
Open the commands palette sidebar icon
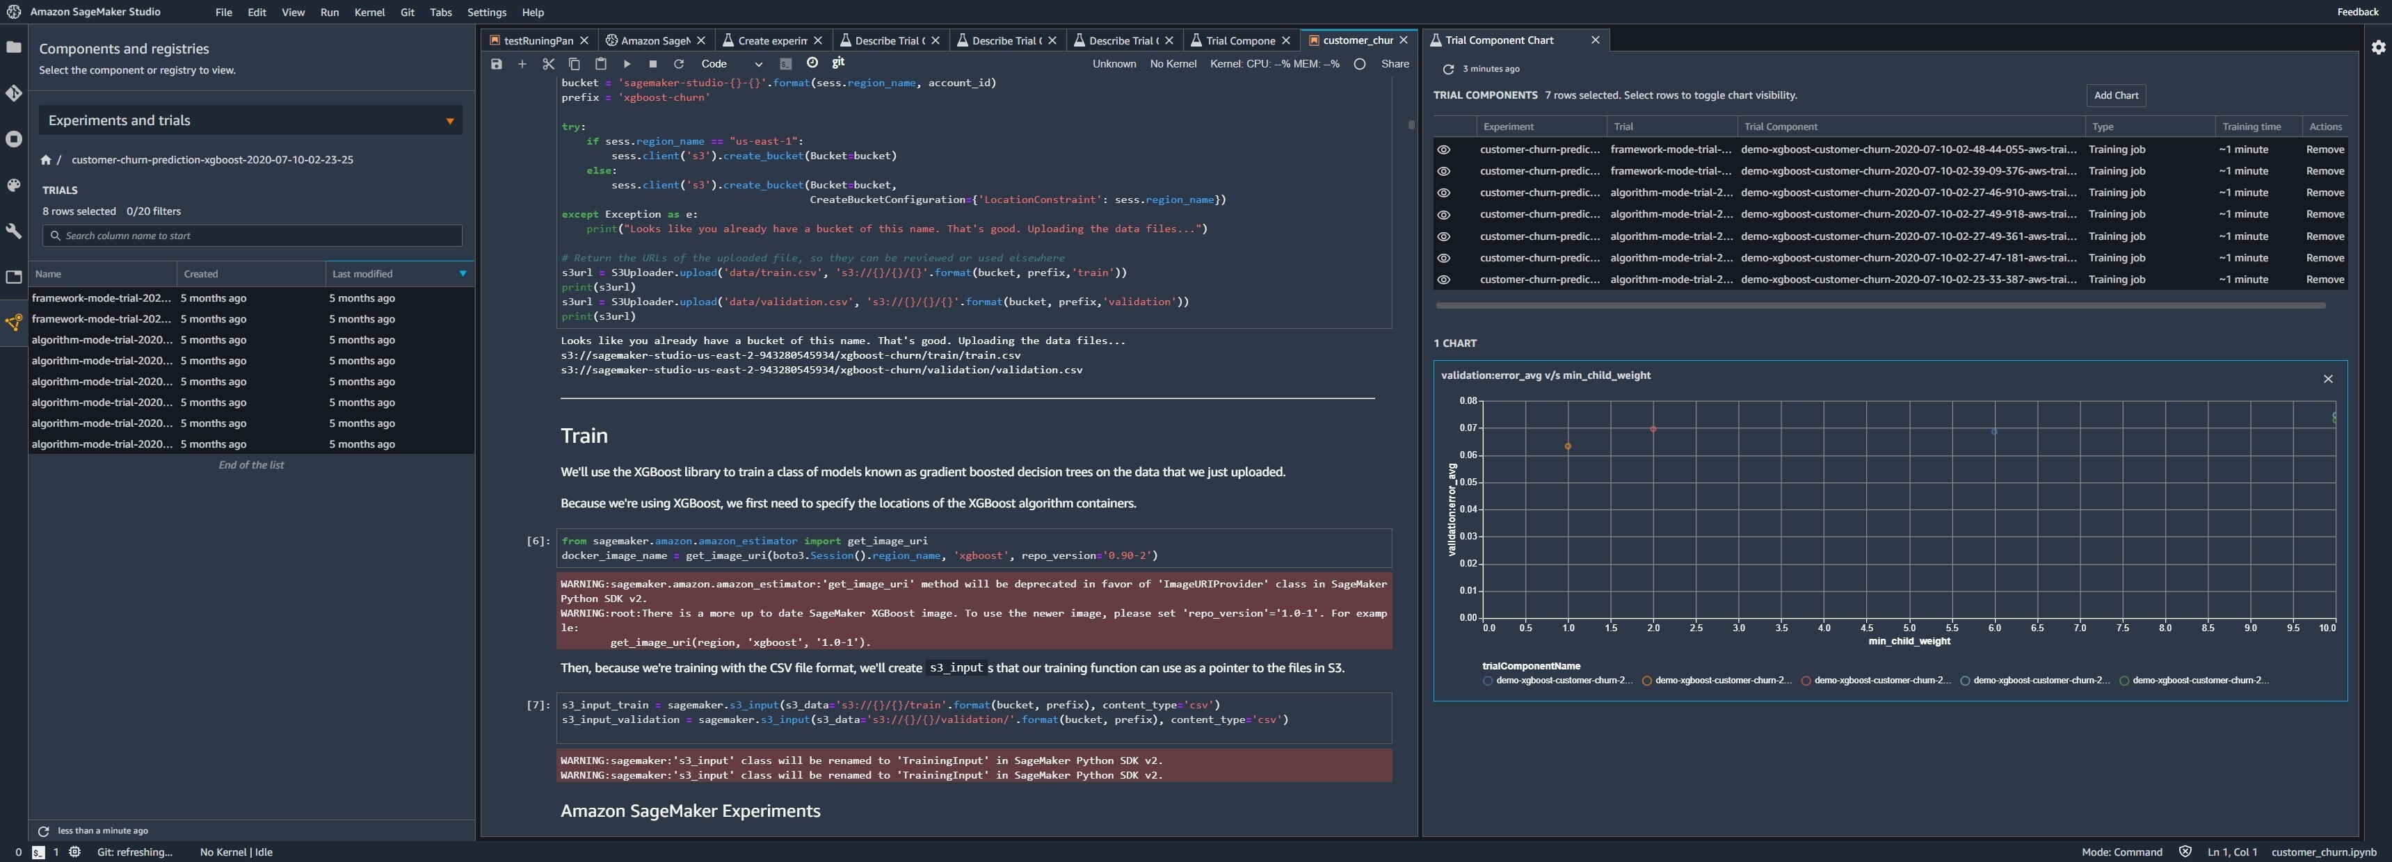pyautogui.click(x=14, y=185)
